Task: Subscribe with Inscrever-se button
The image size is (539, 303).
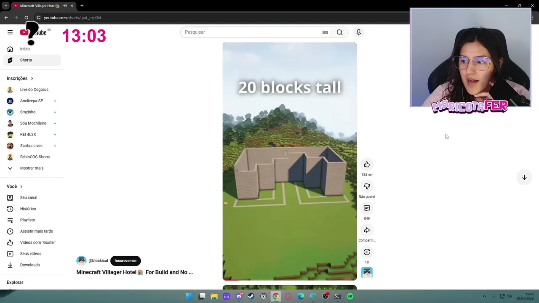Action: click(125, 260)
